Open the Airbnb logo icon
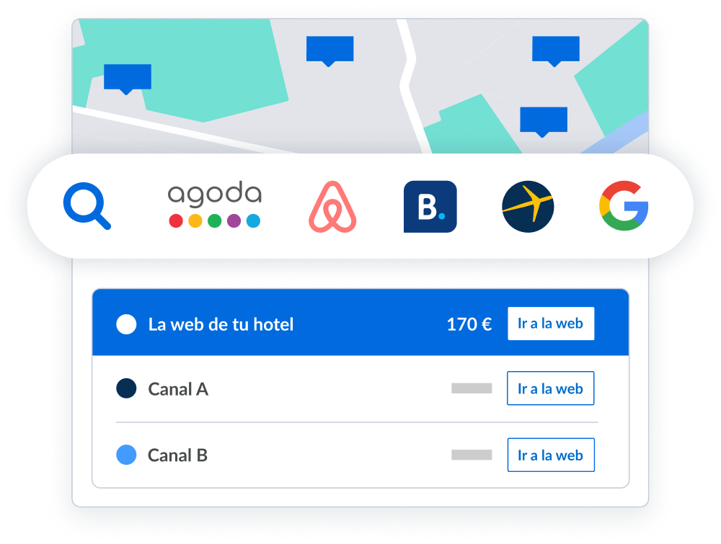721x544 pixels. [332, 207]
